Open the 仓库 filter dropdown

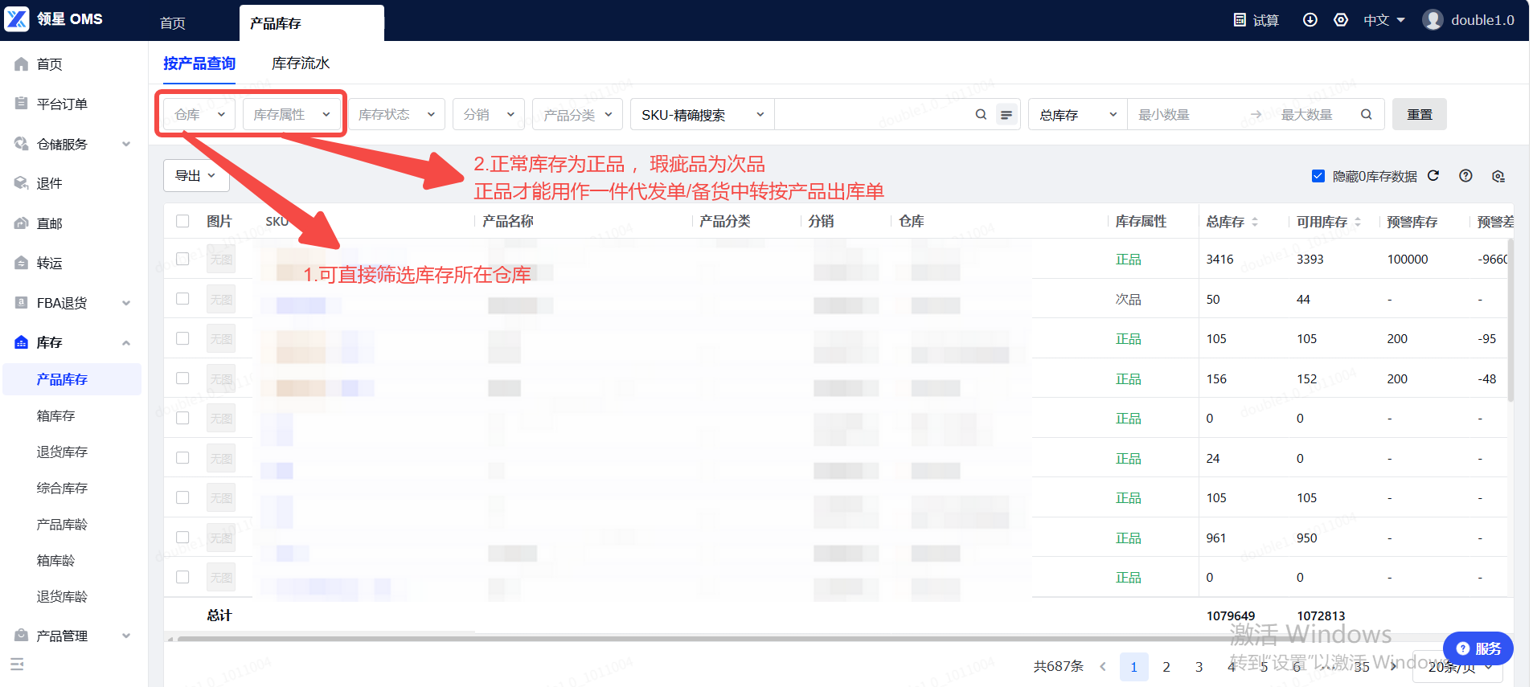point(199,115)
